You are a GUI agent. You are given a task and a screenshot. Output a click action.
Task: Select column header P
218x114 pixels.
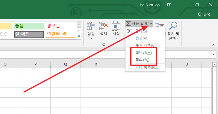pyautogui.click(x=35, y=64)
